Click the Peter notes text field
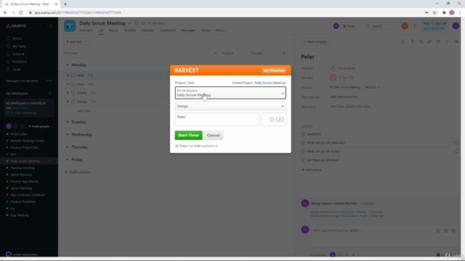 pyautogui.click(x=217, y=119)
